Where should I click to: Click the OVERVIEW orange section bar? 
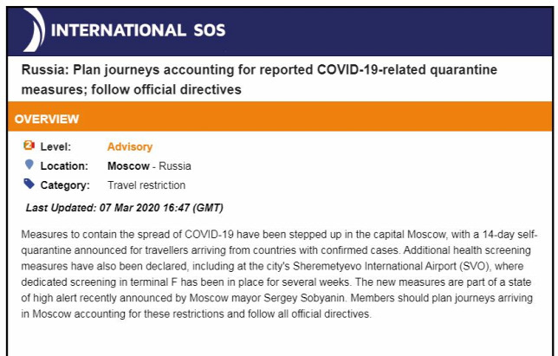click(280, 117)
